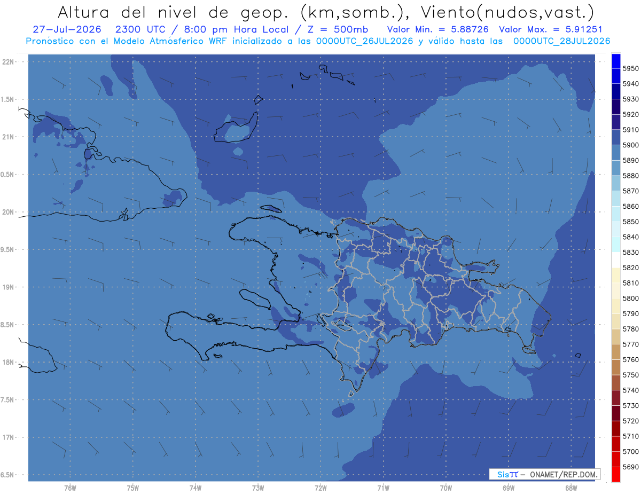Click the 'Valor Max. = 5.91251' value

[550, 29]
